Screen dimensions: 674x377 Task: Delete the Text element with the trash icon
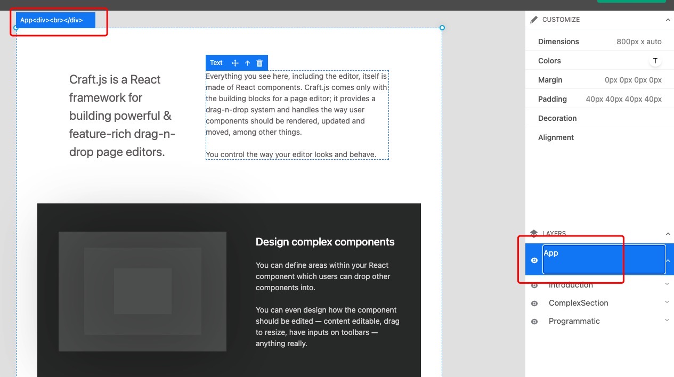(259, 63)
